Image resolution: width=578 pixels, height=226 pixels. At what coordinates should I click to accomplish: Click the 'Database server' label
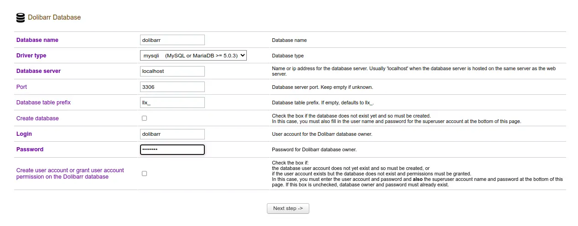pyautogui.click(x=38, y=71)
